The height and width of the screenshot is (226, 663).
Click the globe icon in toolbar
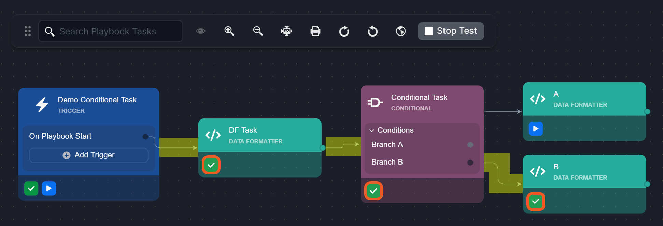(401, 31)
